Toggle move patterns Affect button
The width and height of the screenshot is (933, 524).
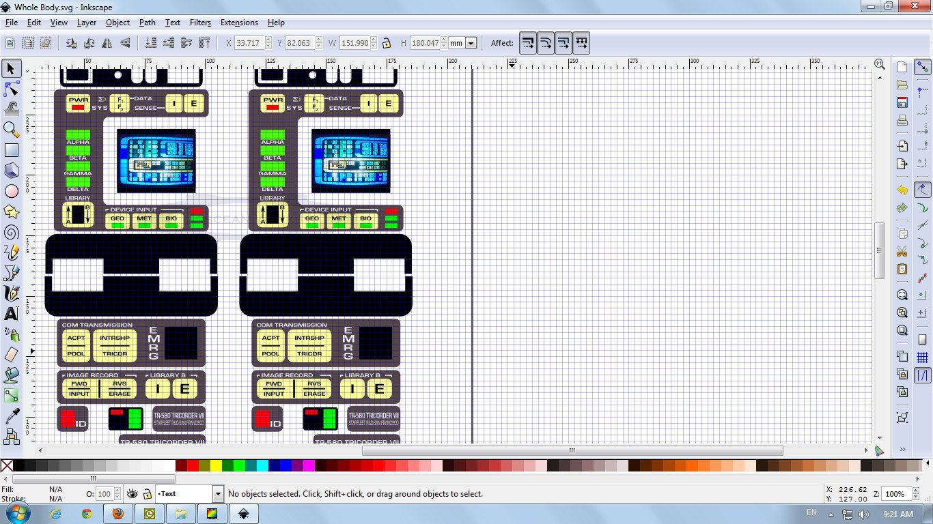click(581, 43)
